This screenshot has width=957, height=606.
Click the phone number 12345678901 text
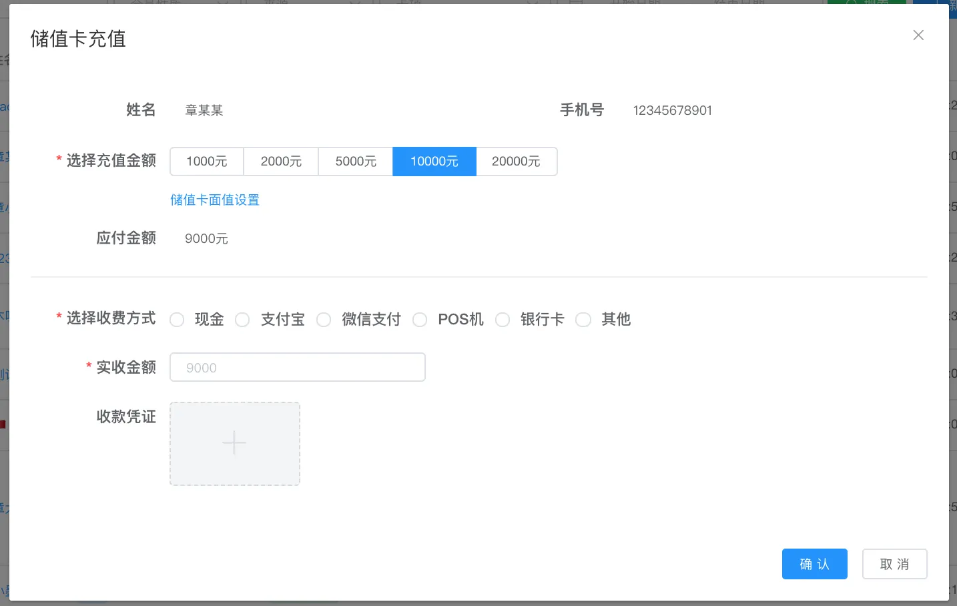pyautogui.click(x=672, y=111)
